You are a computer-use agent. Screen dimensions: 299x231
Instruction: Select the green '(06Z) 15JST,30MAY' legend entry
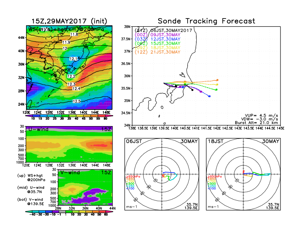157,43
